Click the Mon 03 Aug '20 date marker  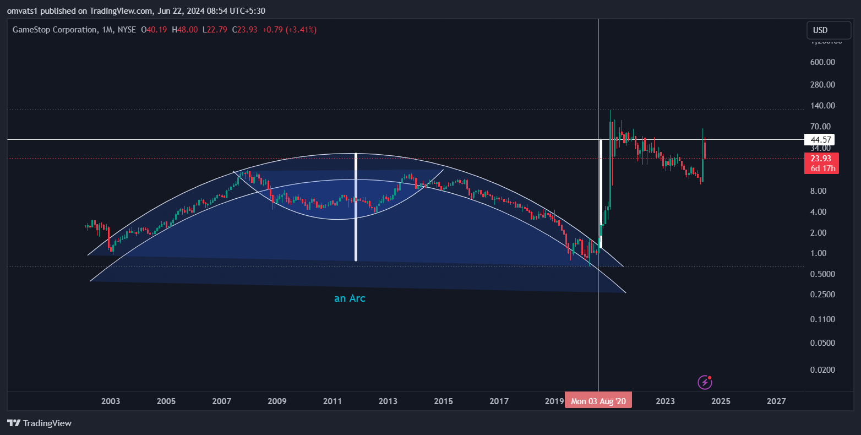coord(598,401)
